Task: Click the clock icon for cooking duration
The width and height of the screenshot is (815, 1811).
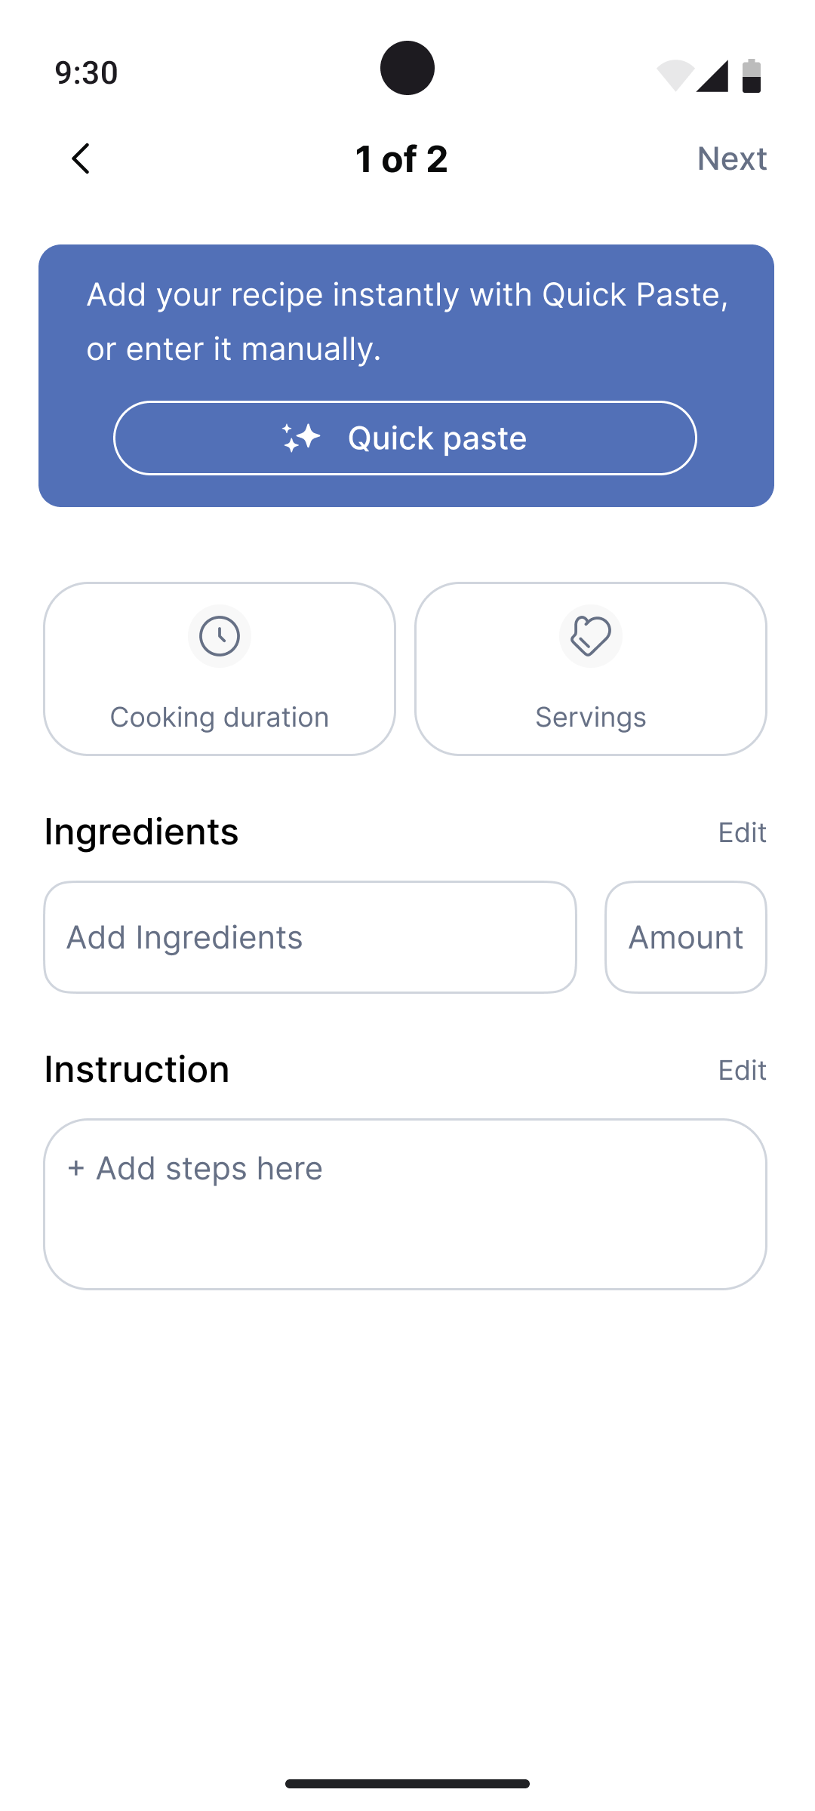Action: (220, 636)
